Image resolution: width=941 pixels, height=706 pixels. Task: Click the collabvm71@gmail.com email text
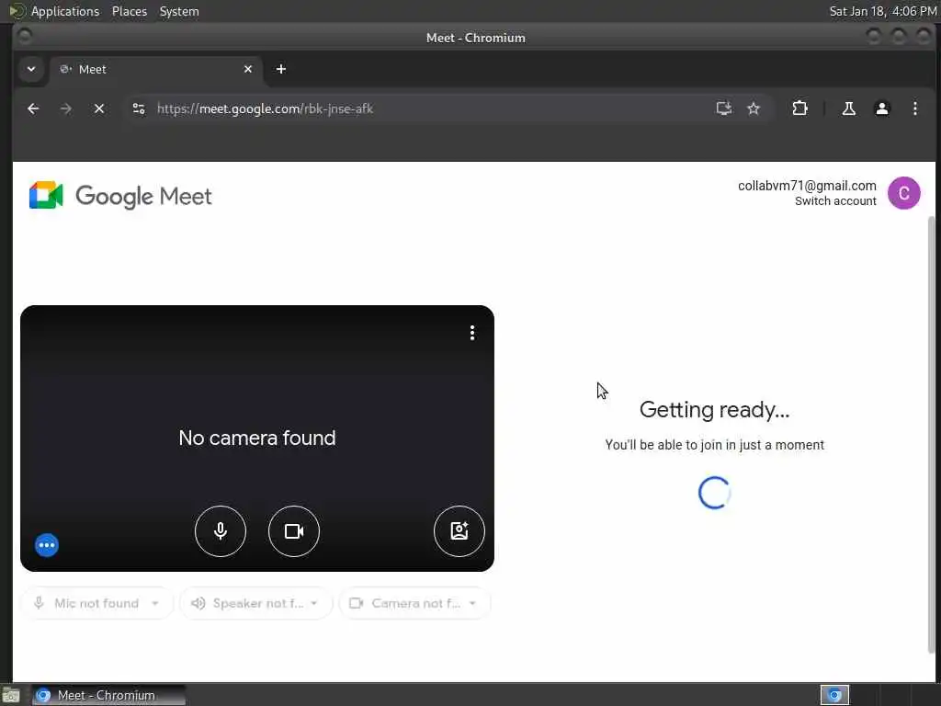pos(807,186)
